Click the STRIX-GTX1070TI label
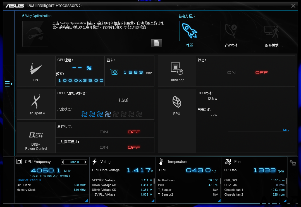Image resolution: width=301 pixels, height=207 pixels. click(29, 180)
